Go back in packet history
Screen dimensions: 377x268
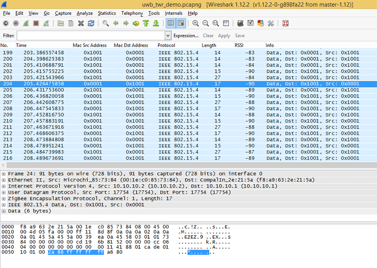[x=116, y=24]
